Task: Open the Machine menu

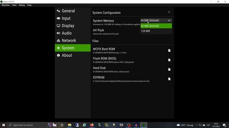Action: click(6, 5)
